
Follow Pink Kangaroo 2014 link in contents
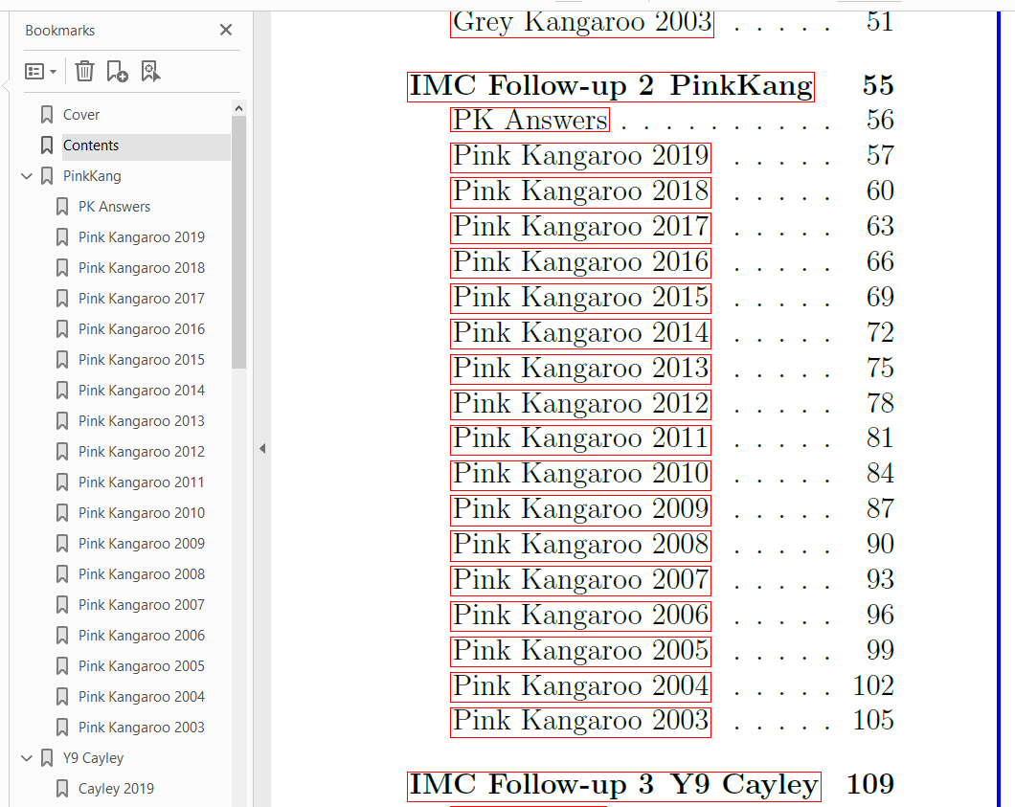(x=580, y=335)
